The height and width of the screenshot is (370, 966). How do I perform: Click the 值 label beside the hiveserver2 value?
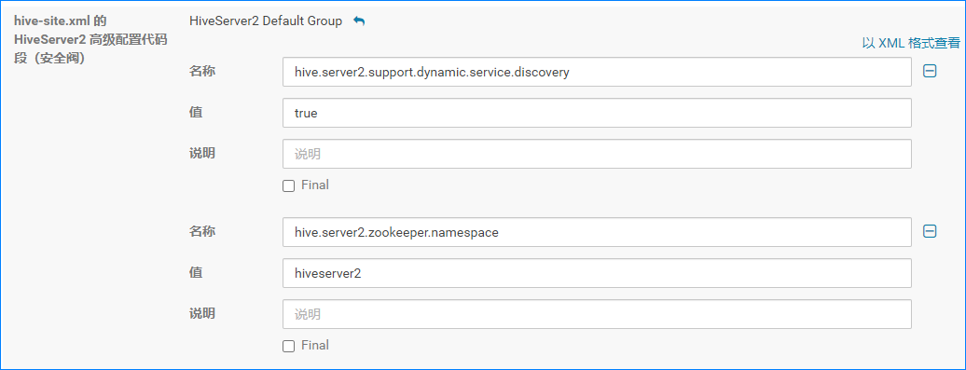196,273
